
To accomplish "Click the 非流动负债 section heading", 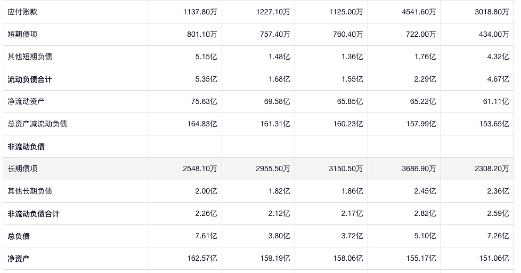I will point(26,147).
